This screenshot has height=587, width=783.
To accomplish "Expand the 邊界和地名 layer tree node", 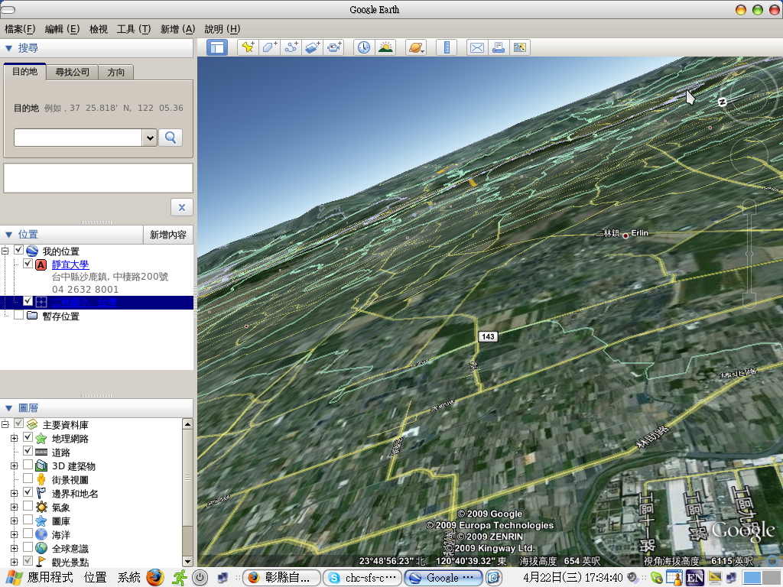I will [14, 494].
